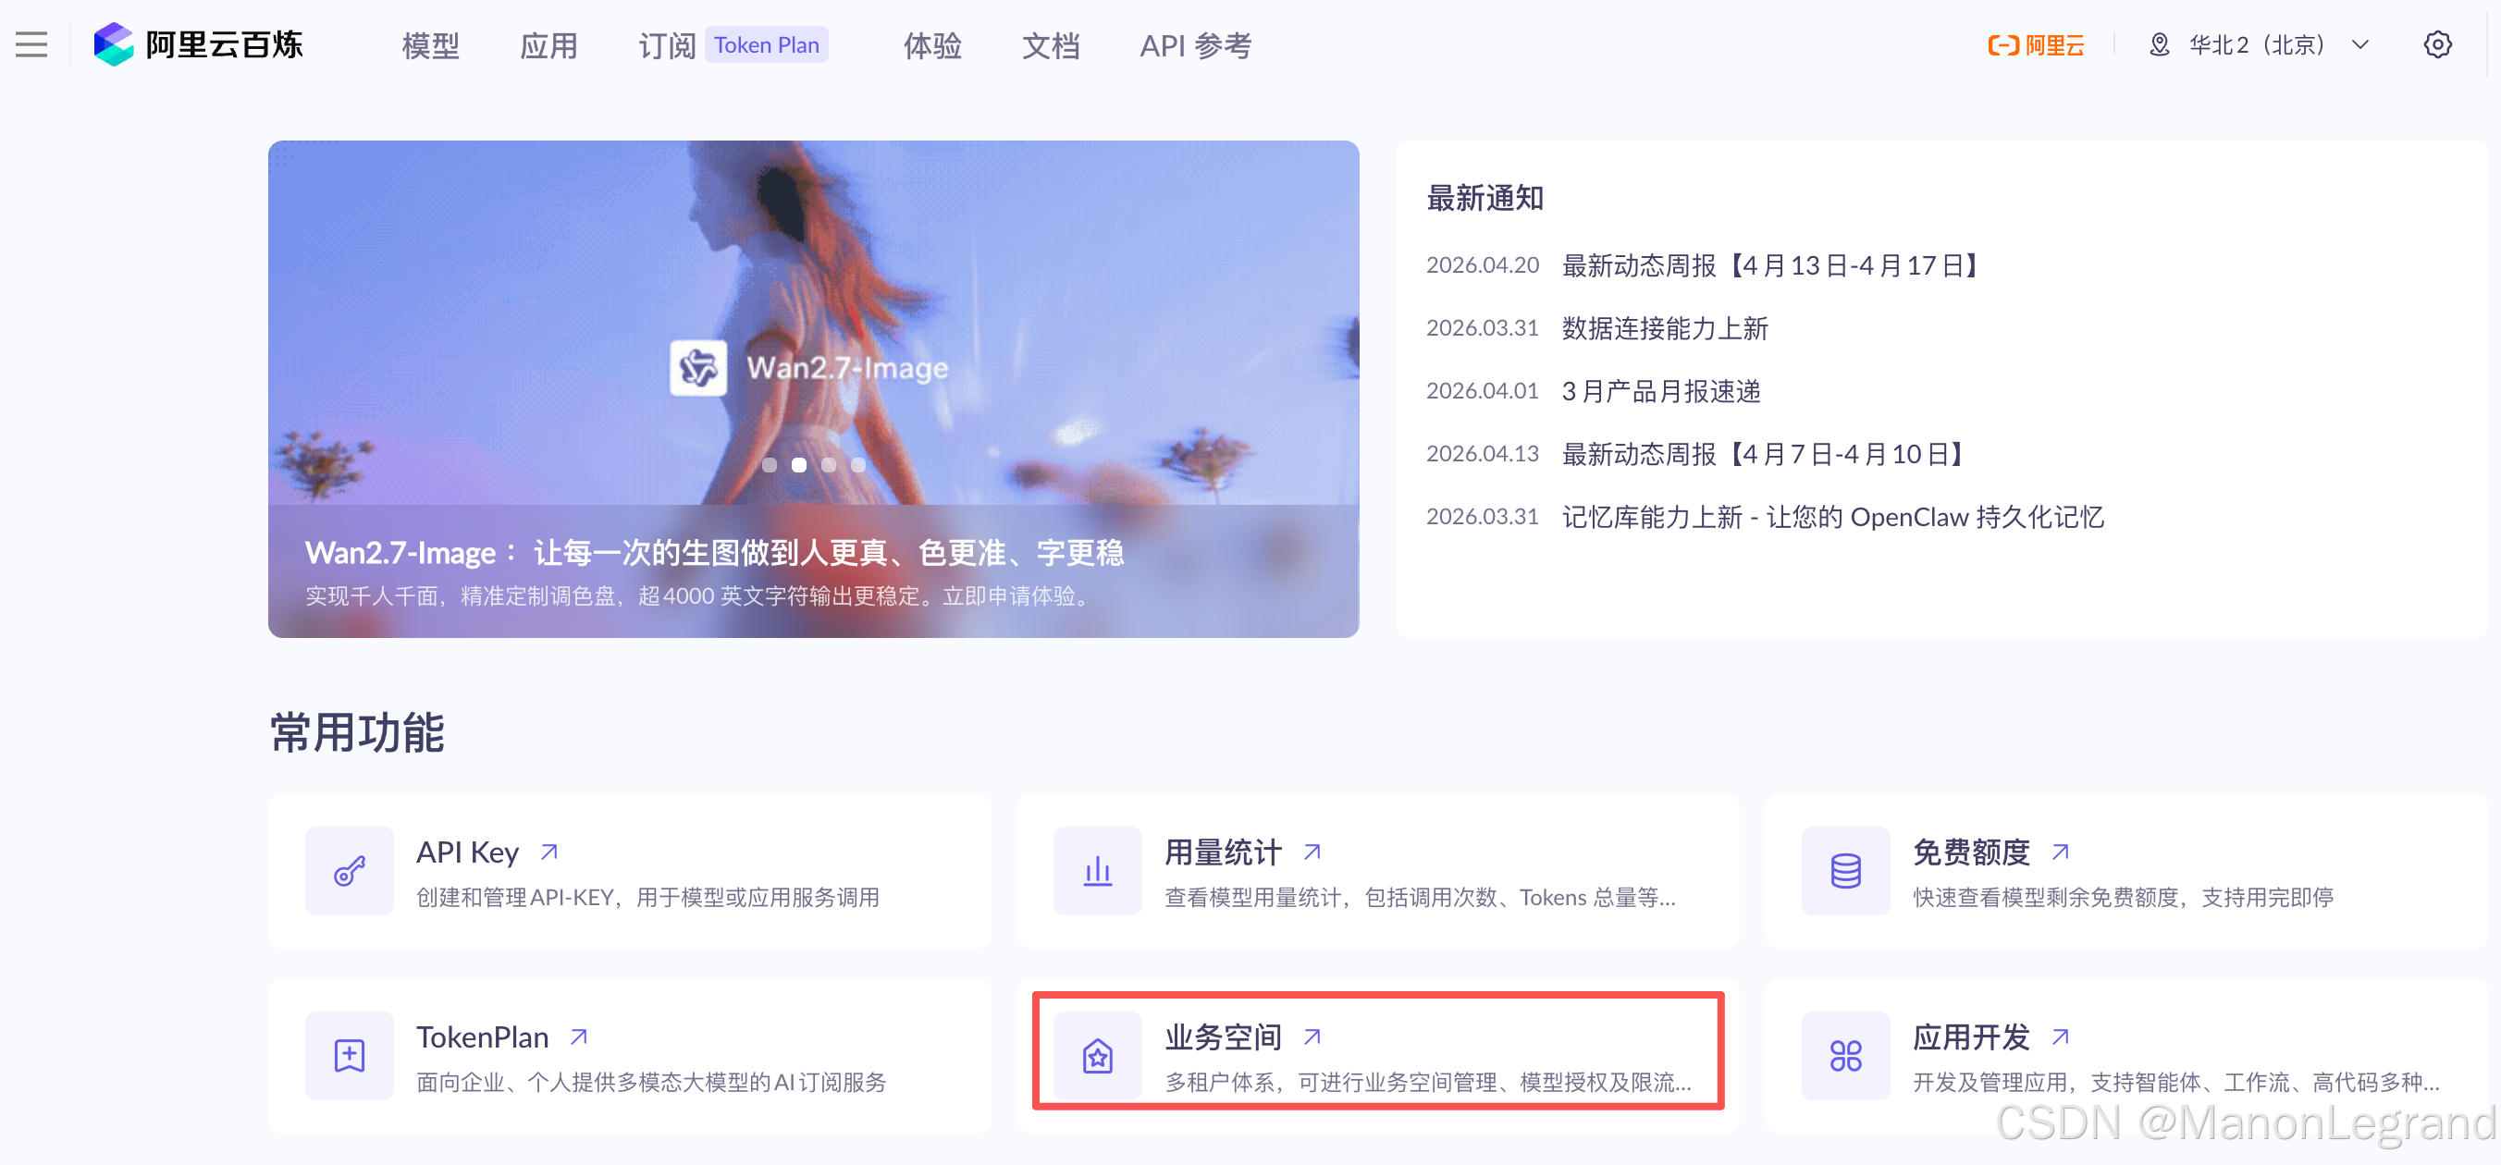Screen dimensions: 2501x1165
Task: Click the Wan2.7-Image banner image
Action: pos(814,320)
